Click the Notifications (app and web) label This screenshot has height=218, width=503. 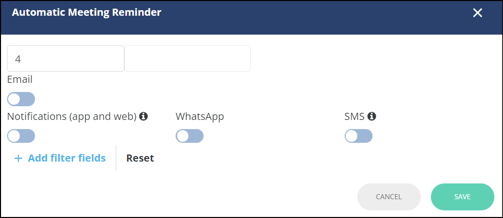pos(72,116)
